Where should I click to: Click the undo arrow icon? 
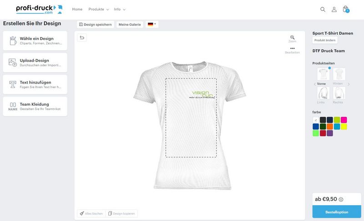tap(82, 38)
